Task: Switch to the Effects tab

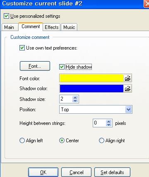Action: point(52,27)
